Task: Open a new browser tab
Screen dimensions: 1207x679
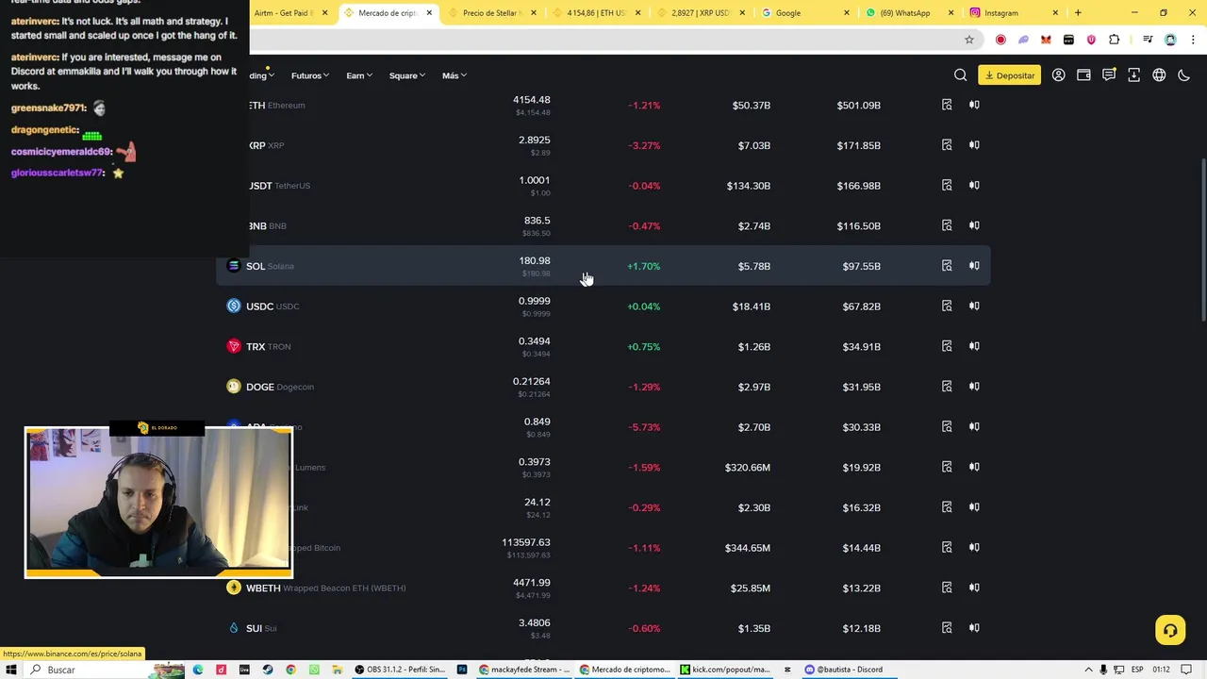Action: 1078,13
